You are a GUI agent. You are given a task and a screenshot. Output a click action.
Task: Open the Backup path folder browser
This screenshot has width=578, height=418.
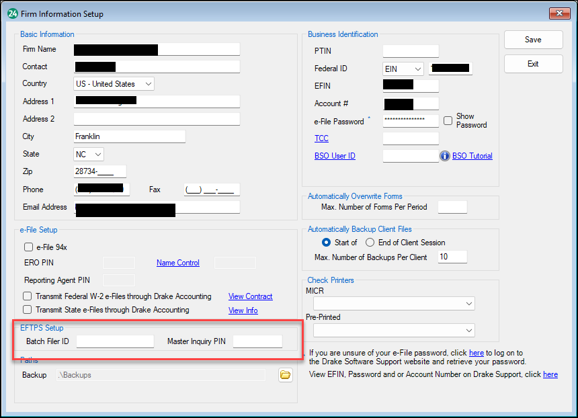click(285, 375)
